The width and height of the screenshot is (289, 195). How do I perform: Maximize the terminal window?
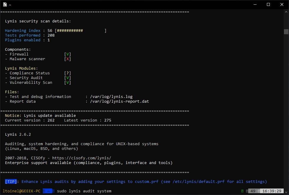pyautogui.click(x=268, y=4)
